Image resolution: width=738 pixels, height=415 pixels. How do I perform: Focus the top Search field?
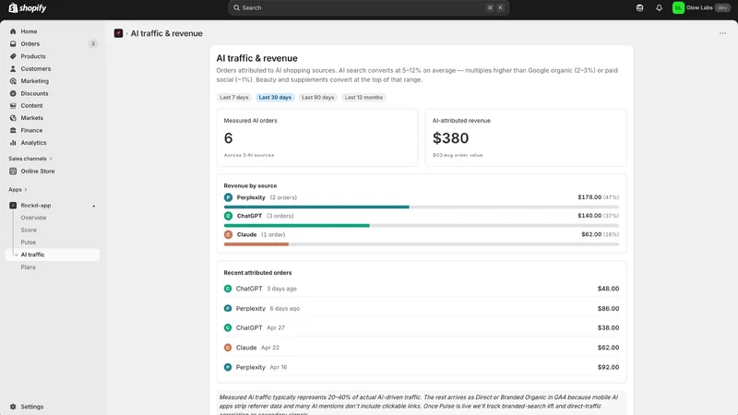(x=368, y=8)
